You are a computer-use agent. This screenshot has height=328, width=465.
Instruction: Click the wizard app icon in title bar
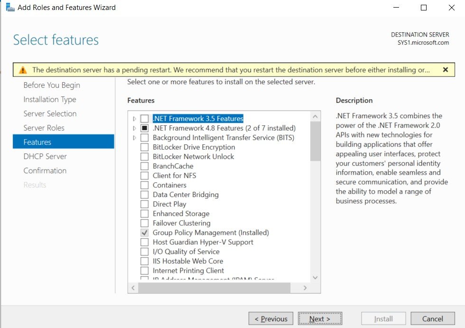coord(10,8)
